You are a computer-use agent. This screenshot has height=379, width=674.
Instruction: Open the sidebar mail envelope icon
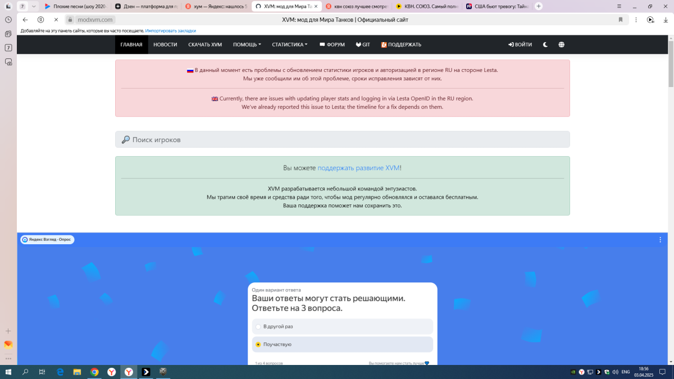tap(8, 345)
